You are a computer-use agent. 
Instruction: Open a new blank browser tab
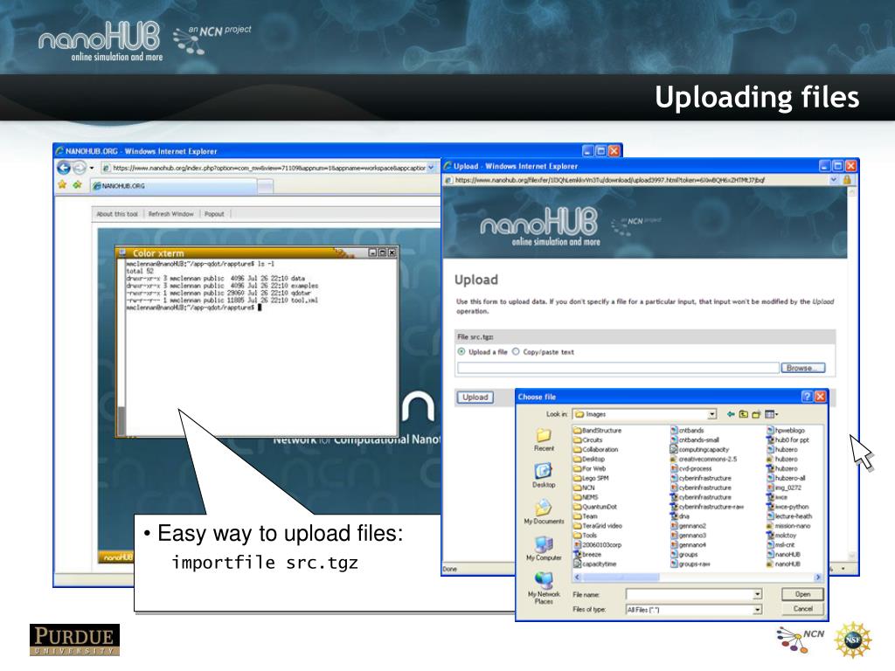(x=266, y=186)
